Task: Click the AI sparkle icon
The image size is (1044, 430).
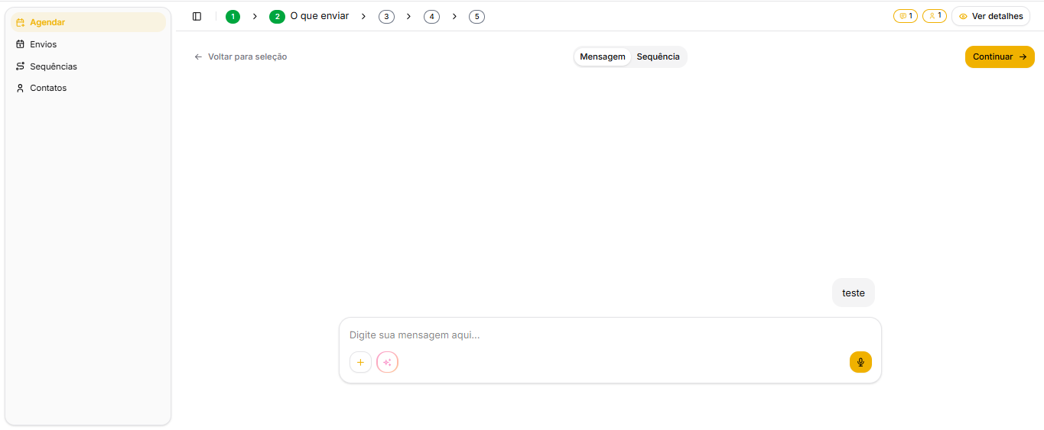Action: click(387, 362)
